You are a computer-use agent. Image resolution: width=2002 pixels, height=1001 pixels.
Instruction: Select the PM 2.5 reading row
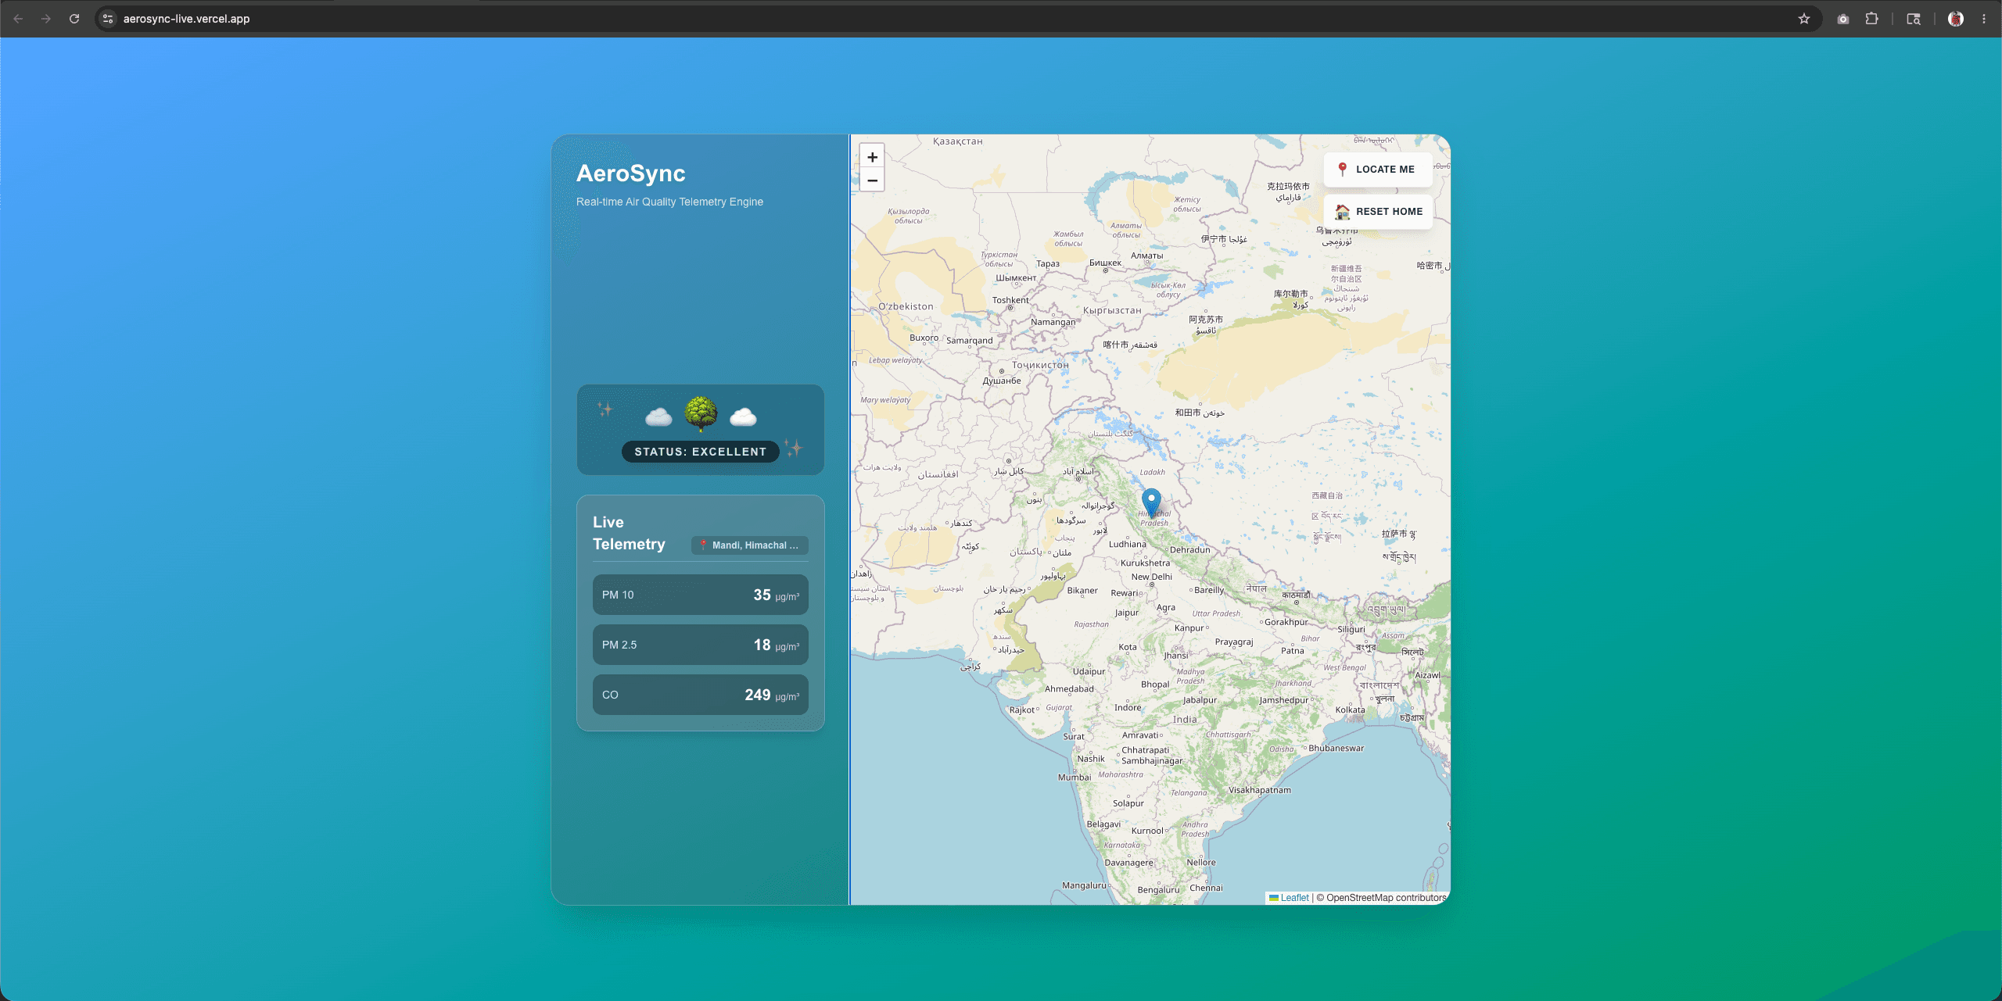(701, 645)
